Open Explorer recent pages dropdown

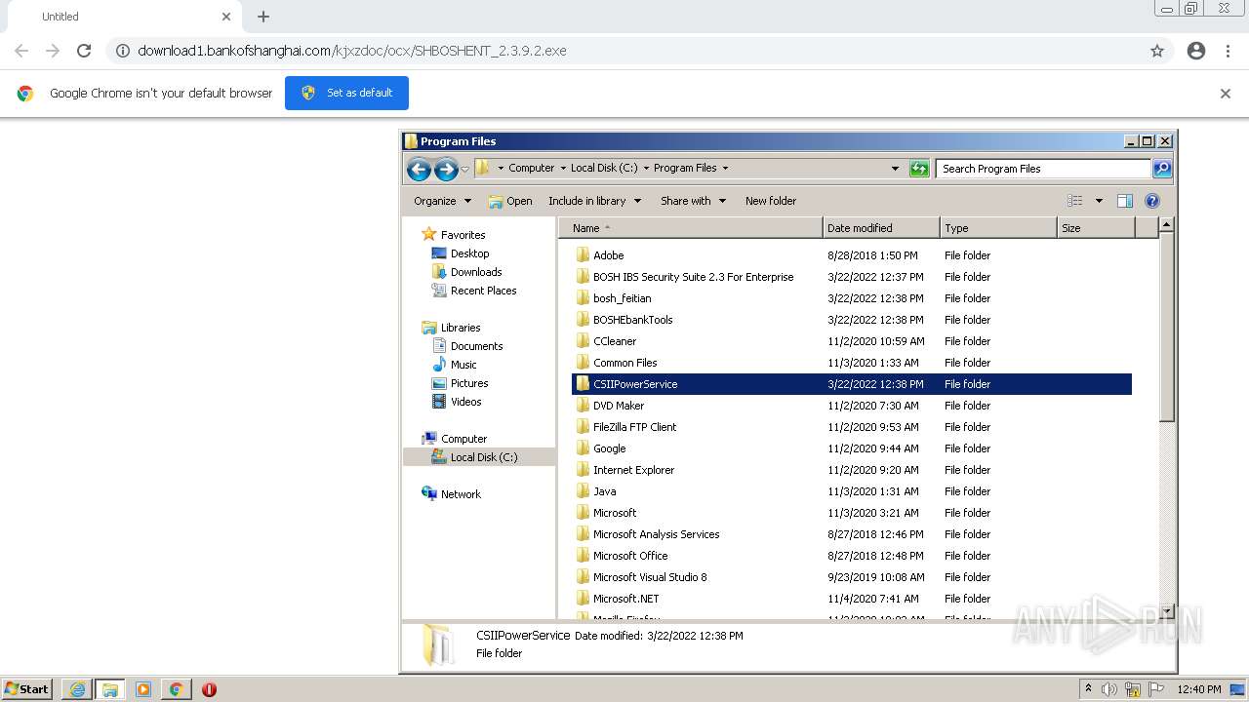464,169
